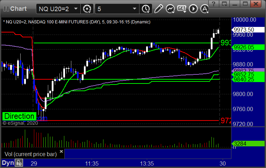This screenshot has height=168, width=266.
Task: Click the 30 date axis label
Action: coord(223,163)
